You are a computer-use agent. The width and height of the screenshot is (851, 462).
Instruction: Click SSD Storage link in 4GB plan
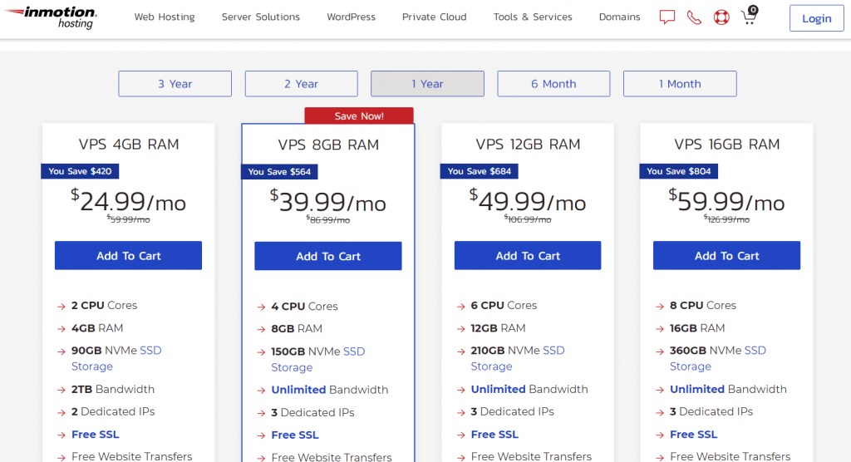click(x=116, y=358)
